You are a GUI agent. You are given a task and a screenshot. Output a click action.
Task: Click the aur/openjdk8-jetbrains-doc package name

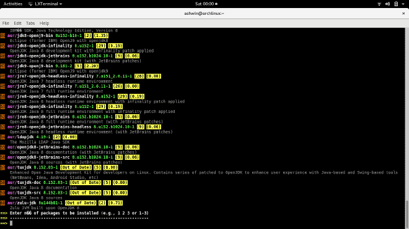[38, 147]
